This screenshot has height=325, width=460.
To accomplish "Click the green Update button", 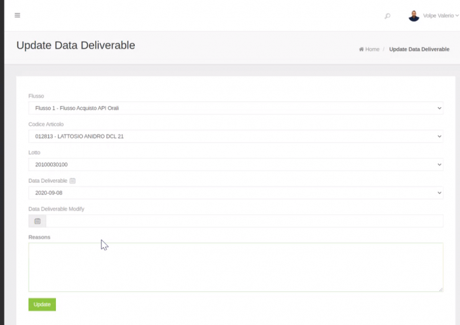I will [x=42, y=304].
